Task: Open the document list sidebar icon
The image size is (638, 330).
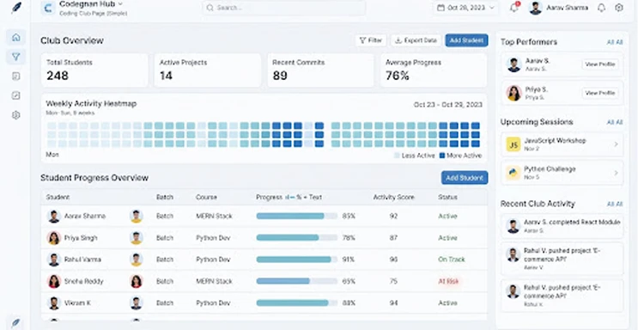Action: coord(15,76)
